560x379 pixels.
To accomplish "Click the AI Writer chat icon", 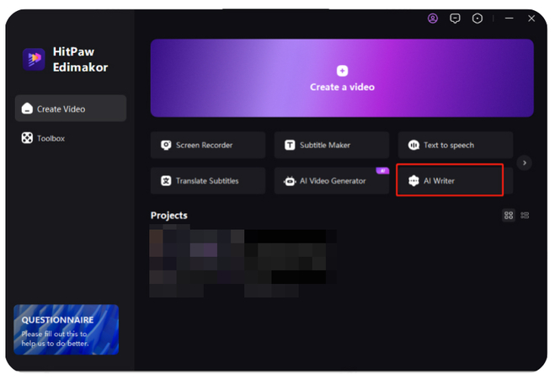I will click(413, 181).
